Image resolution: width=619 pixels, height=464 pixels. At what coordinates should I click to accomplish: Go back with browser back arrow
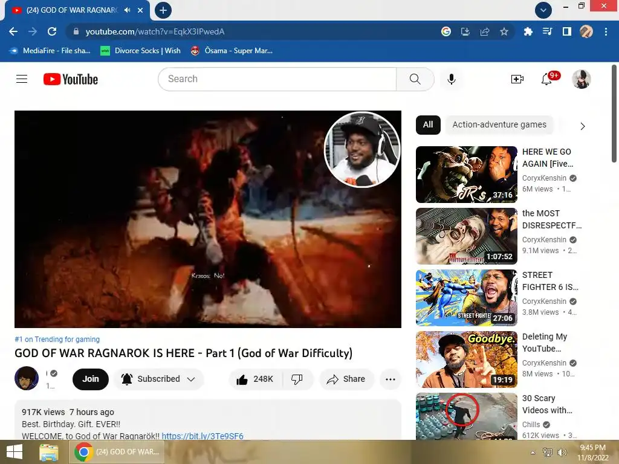pos(13,31)
